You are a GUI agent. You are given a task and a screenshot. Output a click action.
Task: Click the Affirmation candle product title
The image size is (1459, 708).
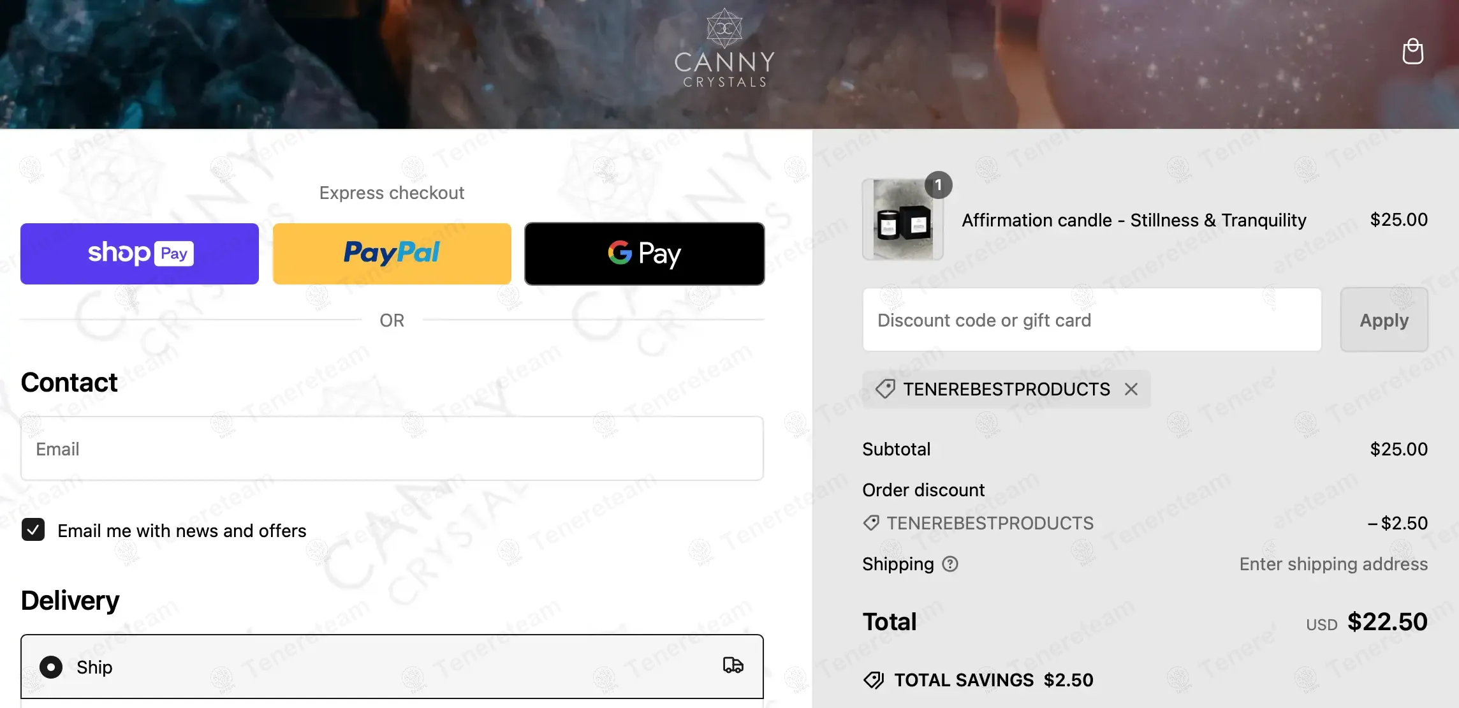point(1134,220)
